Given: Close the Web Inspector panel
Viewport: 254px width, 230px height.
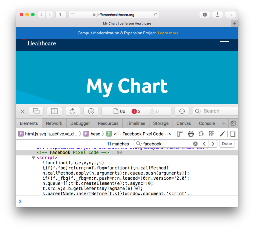Looking at the screenshot, I should point(22,111).
